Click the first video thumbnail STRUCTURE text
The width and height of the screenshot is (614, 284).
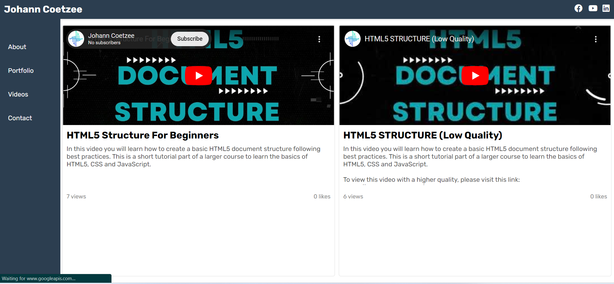click(x=197, y=112)
